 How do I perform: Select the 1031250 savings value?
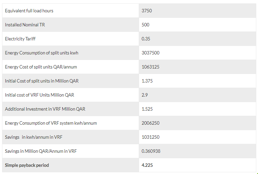150,137
